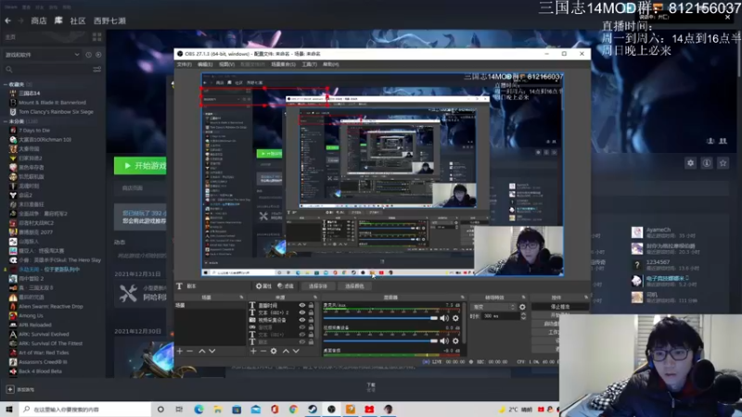Adjust the 麦克风/Aux volume slider

tap(380, 318)
